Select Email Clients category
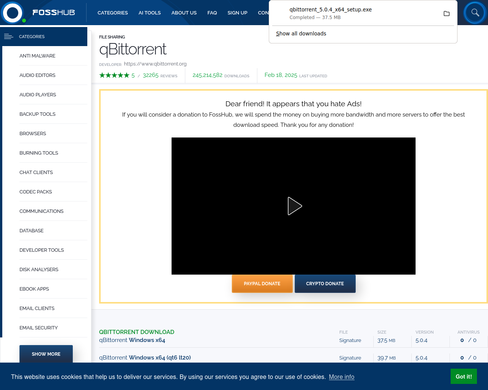Image resolution: width=488 pixels, height=390 pixels. [37, 308]
